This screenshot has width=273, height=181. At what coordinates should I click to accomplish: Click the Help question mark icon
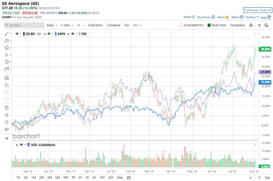tap(269, 17)
